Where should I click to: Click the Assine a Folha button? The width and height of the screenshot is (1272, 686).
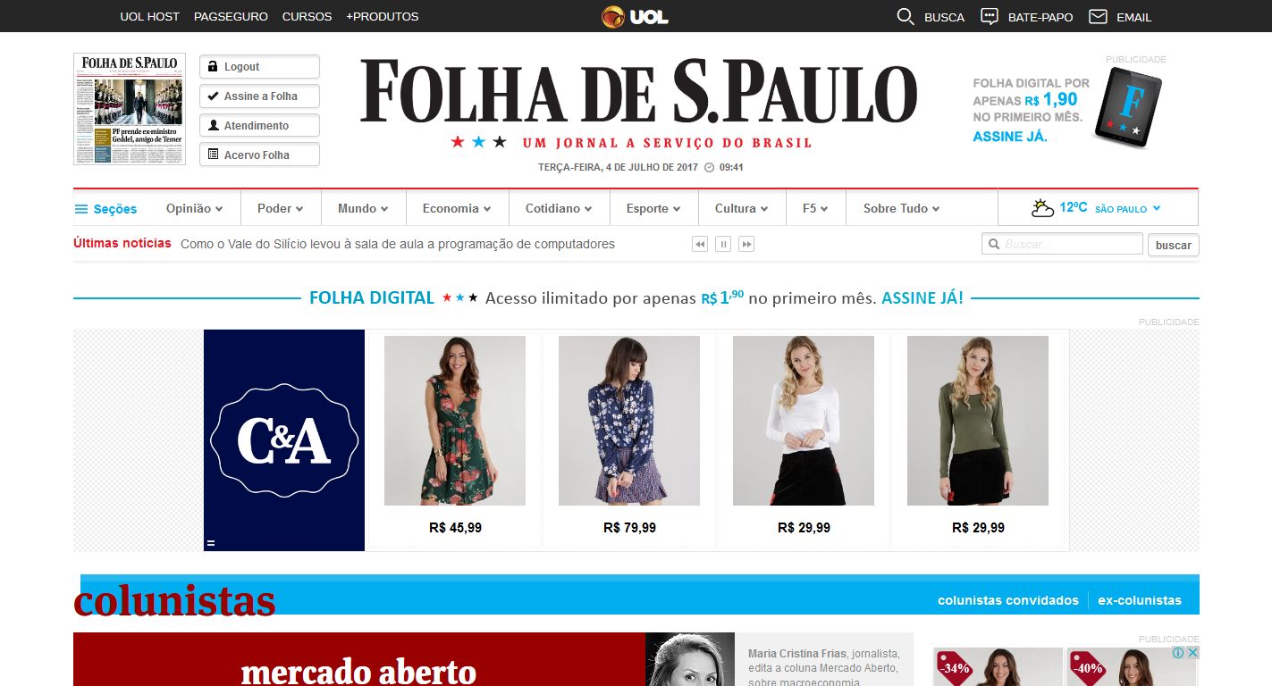point(259,96)
